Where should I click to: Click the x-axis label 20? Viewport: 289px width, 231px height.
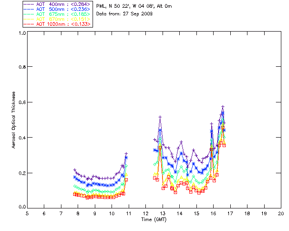pos(281,213)
